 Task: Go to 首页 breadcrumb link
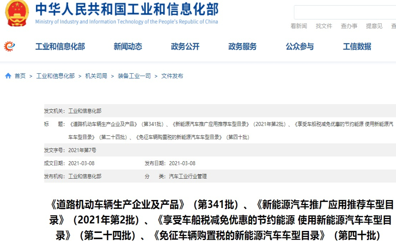coord(20,76)
